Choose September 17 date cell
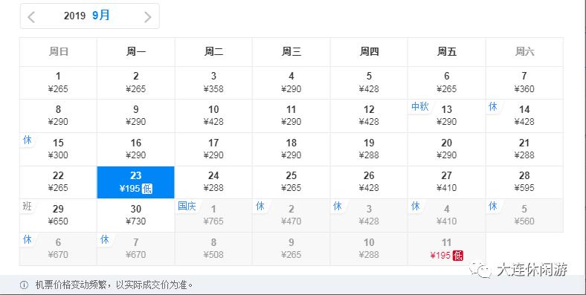The image size is (586, 295). (213, 149)
